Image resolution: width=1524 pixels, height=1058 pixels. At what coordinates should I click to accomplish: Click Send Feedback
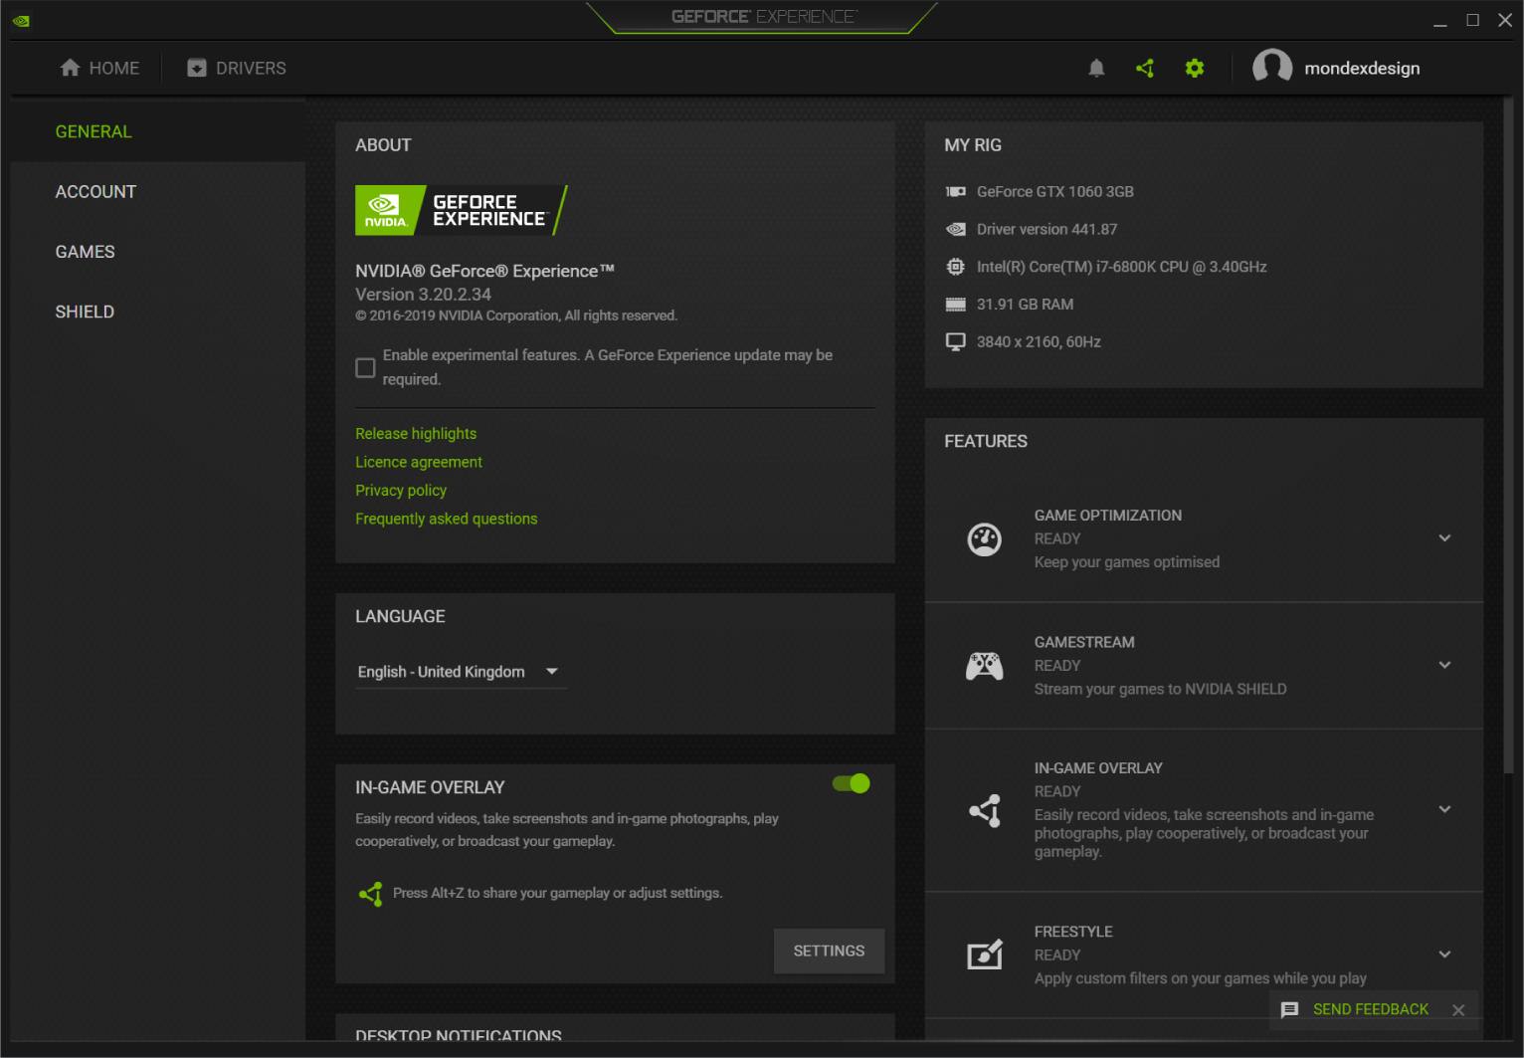[x=1371, y=1009]
